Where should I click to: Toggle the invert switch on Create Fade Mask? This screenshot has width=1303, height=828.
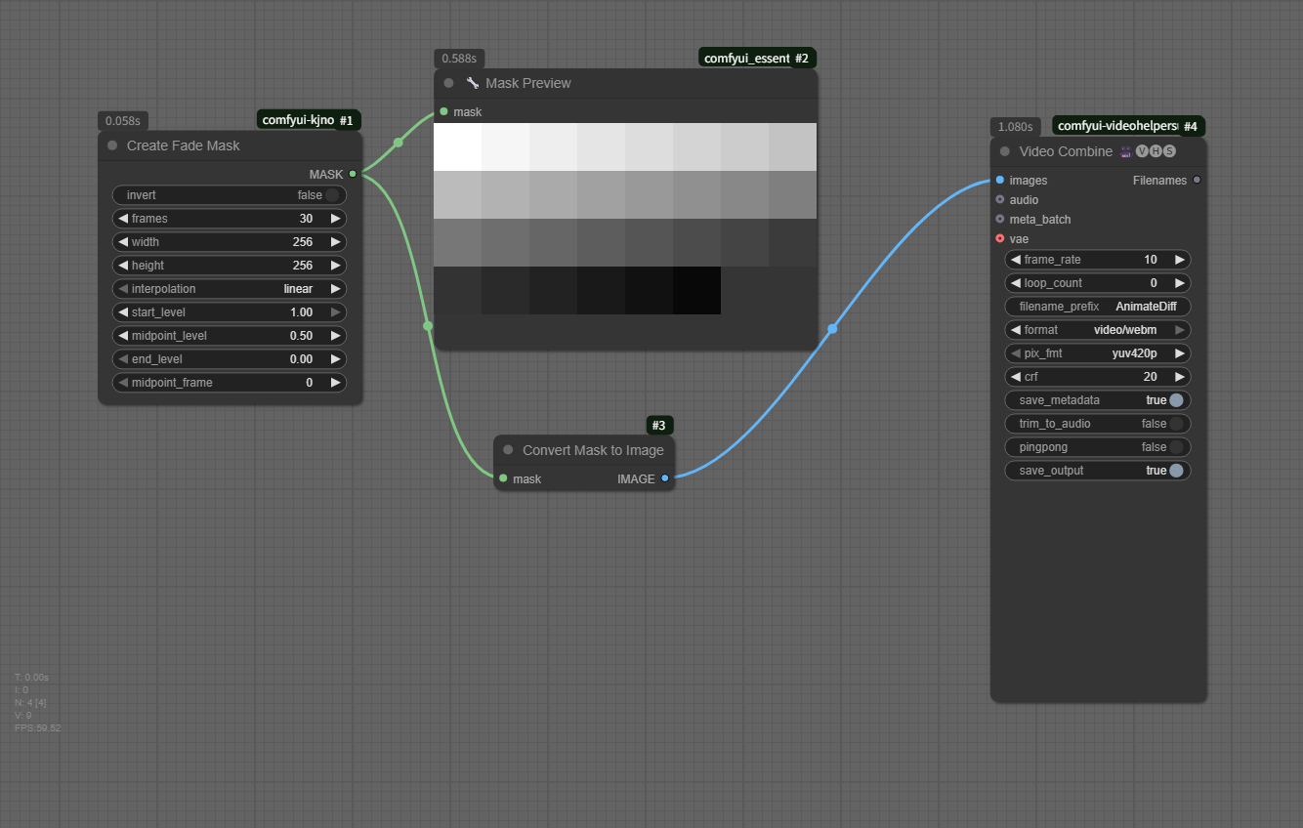click(x=332, y=195)
